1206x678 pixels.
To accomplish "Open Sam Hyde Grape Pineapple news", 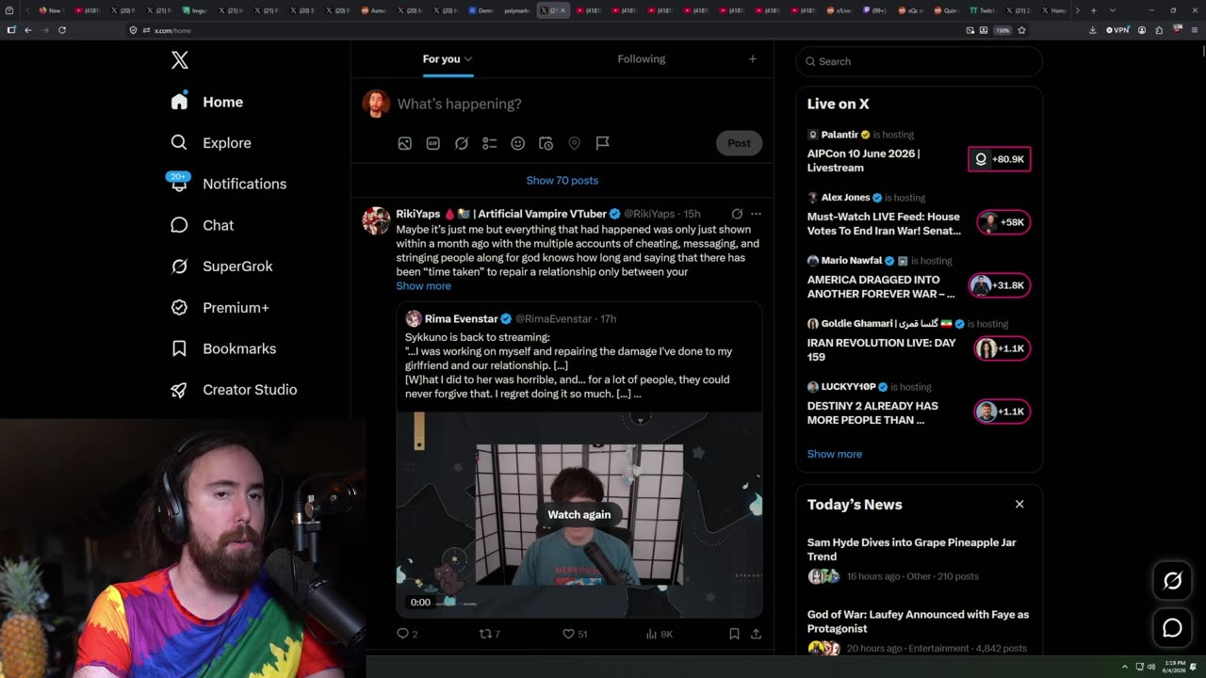I will click(911, 549).
